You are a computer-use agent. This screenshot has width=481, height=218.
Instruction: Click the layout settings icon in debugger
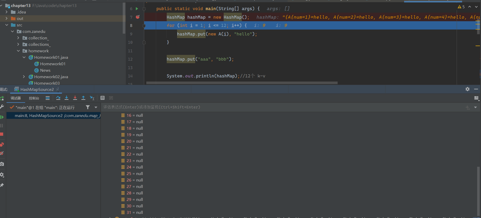point(476,98)
